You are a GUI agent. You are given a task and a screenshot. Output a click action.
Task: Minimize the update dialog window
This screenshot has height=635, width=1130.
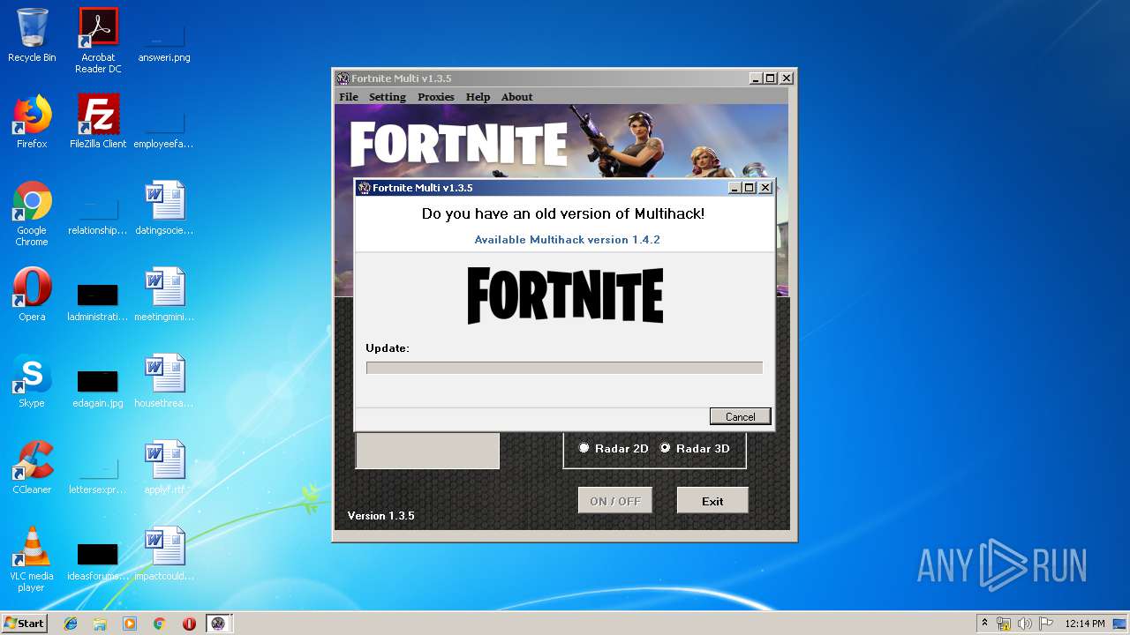[734, 187]
